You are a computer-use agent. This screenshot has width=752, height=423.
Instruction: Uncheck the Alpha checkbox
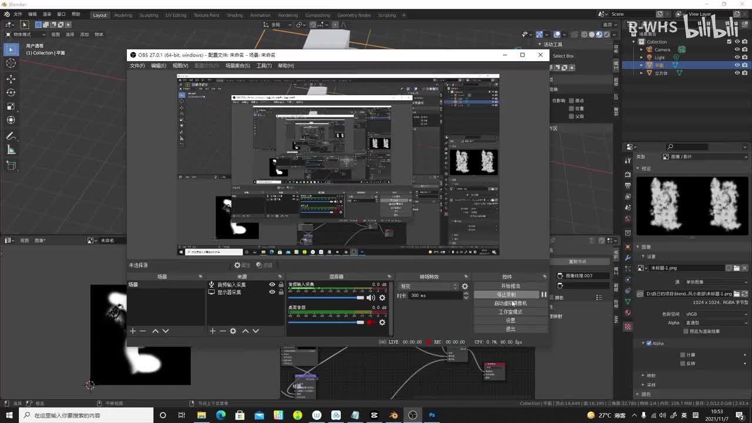(649, 343)
